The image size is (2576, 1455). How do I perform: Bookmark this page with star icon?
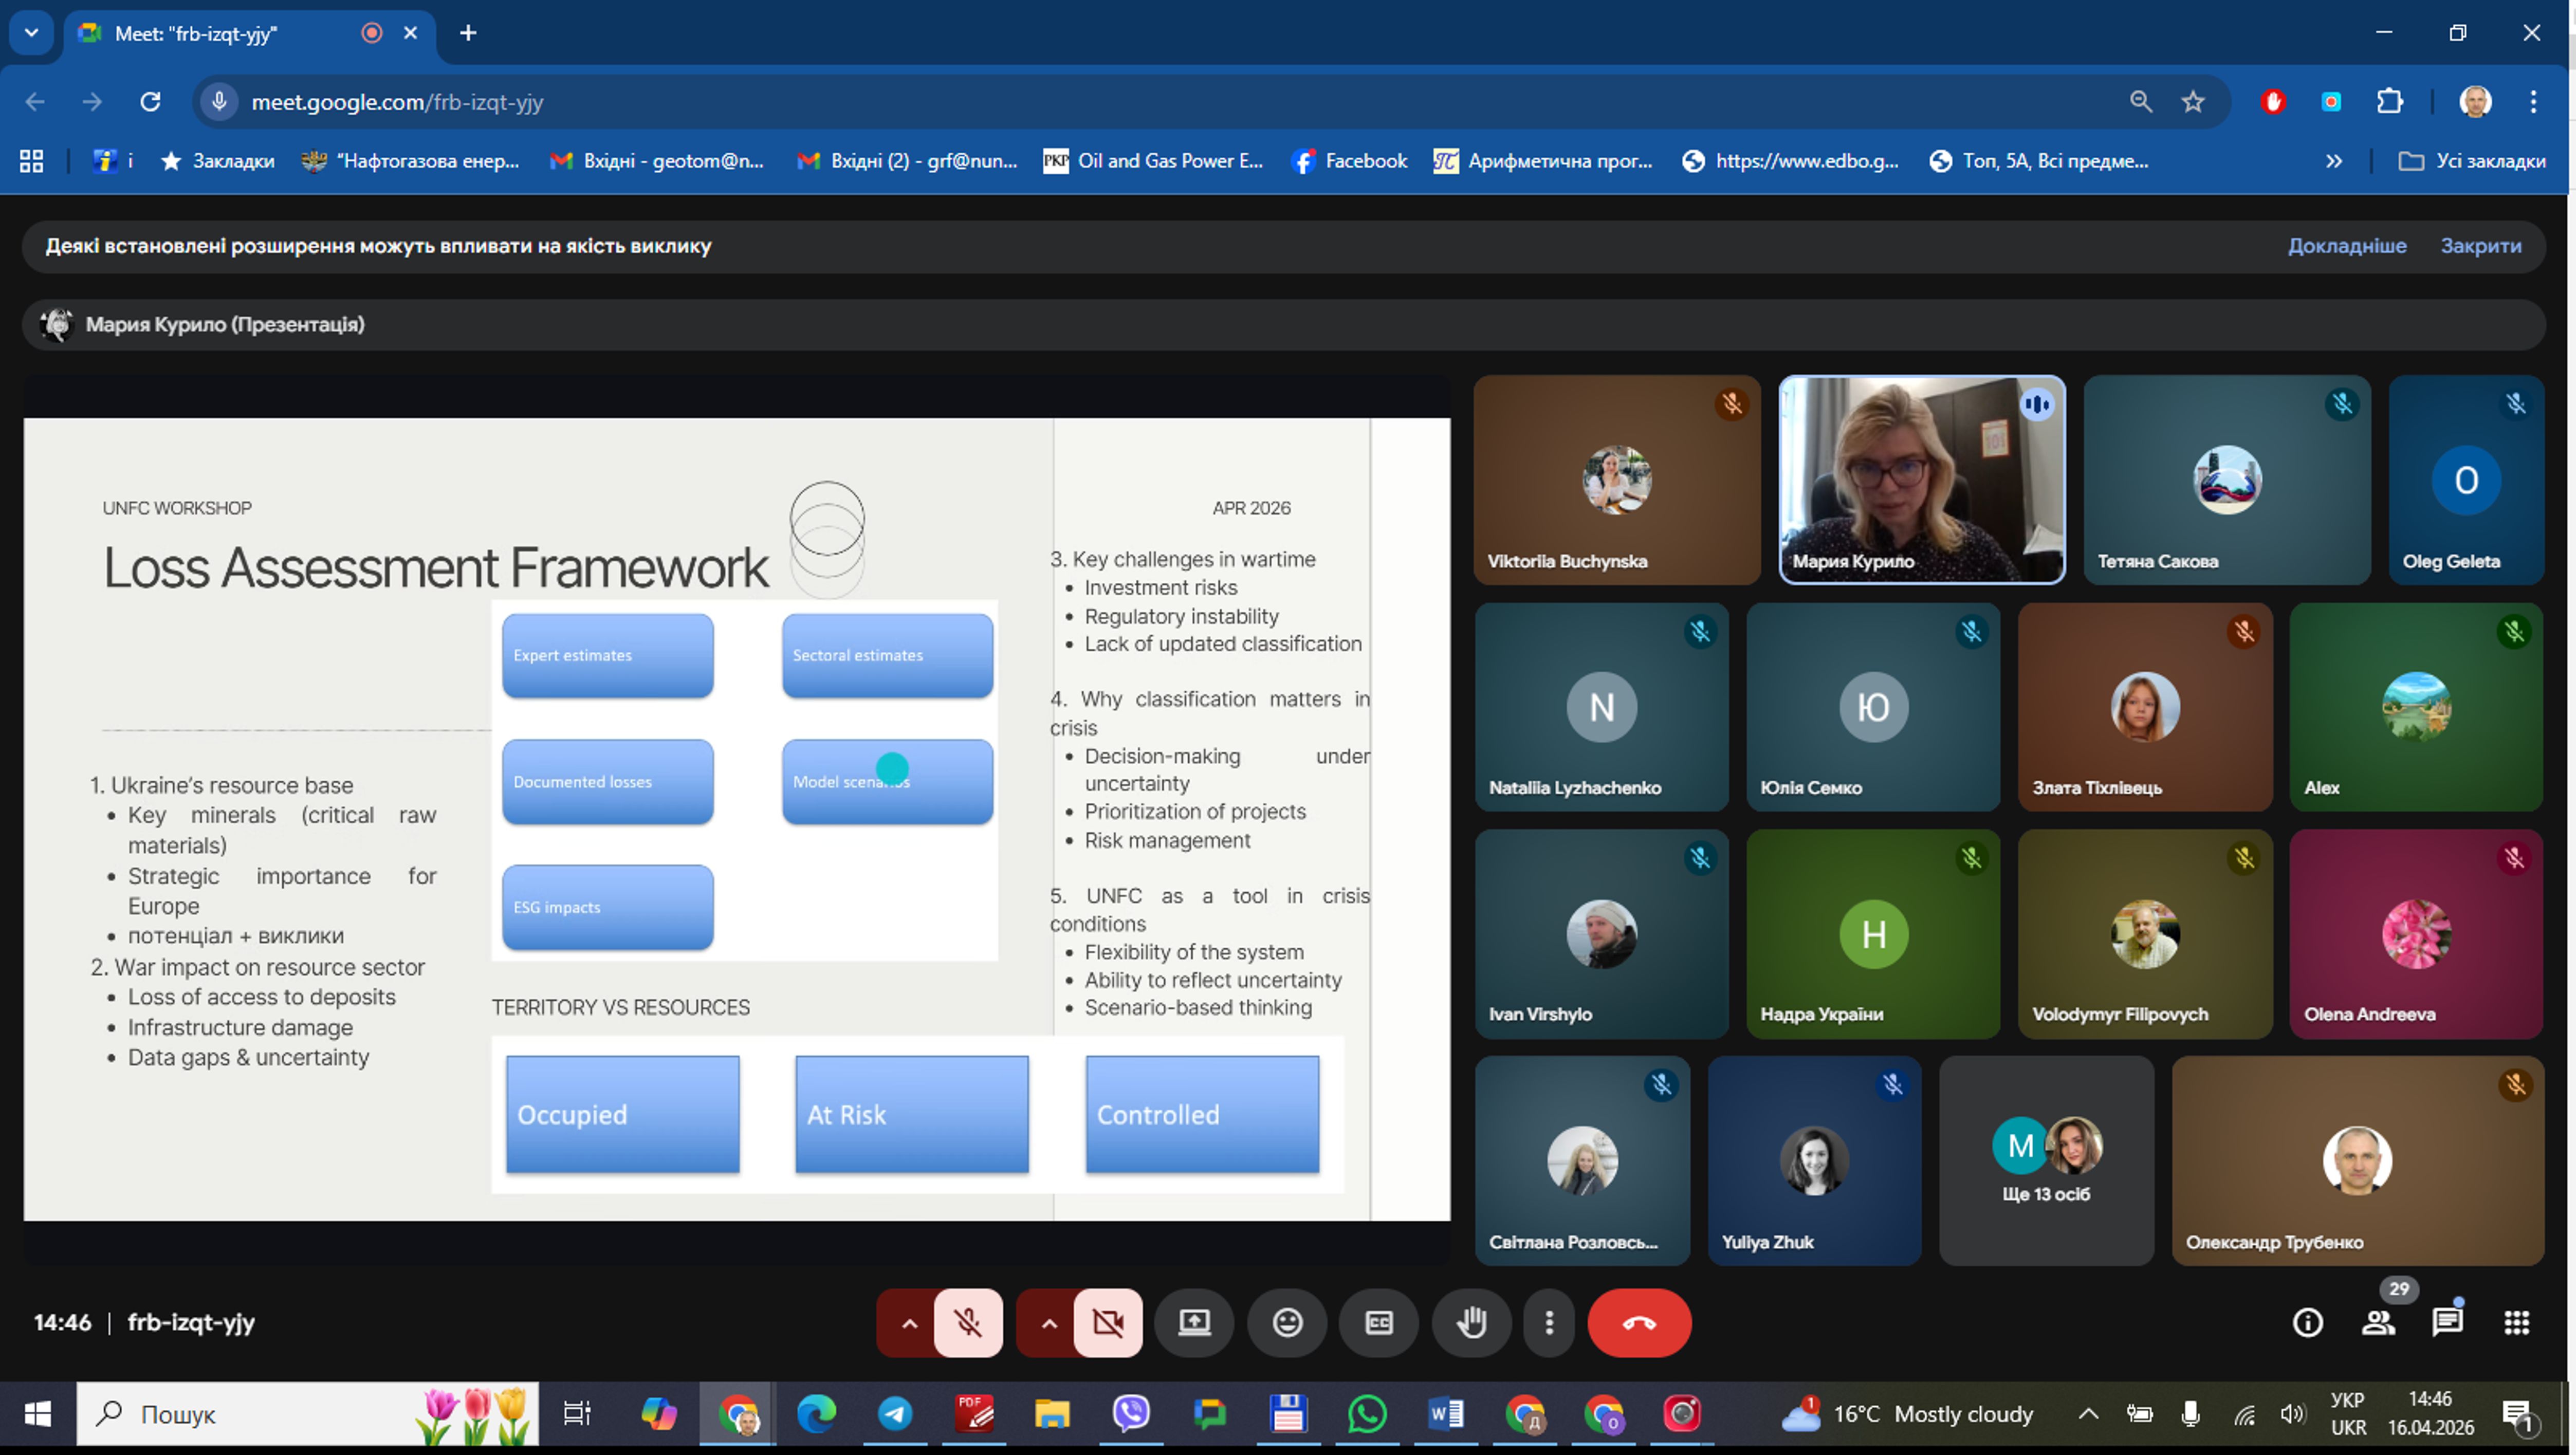click(2192, 101)
